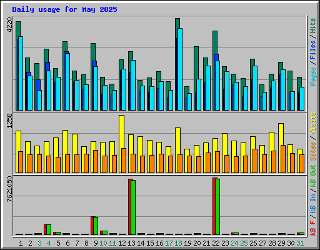Click the cyan pages bar for day 6
This screenshot has height=250, width=320.
click(67, 82)
